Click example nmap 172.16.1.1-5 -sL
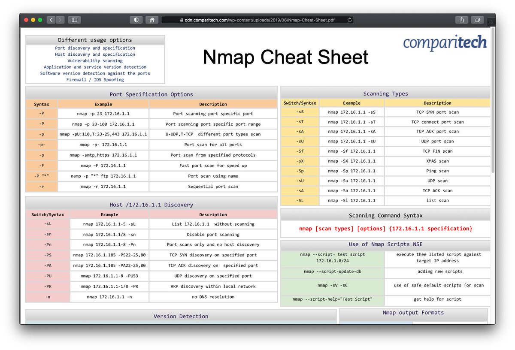The height and width of the screenshot is (350, 515). (x=109, y=224)
